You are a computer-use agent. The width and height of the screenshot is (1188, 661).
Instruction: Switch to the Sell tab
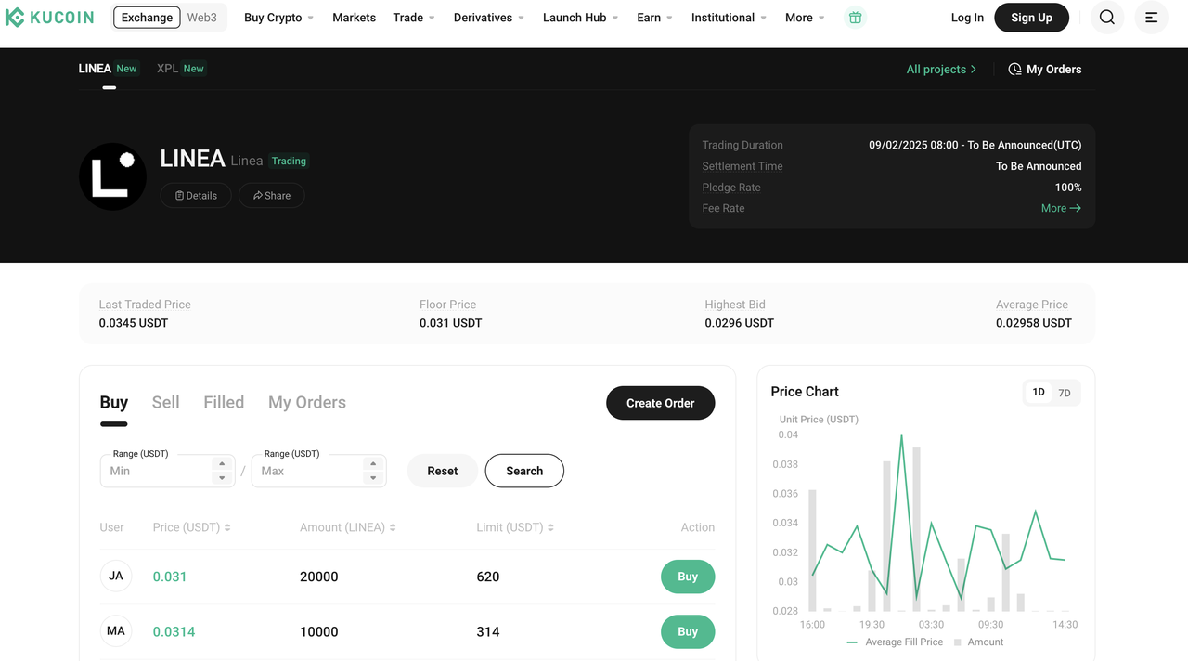click(165, 402)
